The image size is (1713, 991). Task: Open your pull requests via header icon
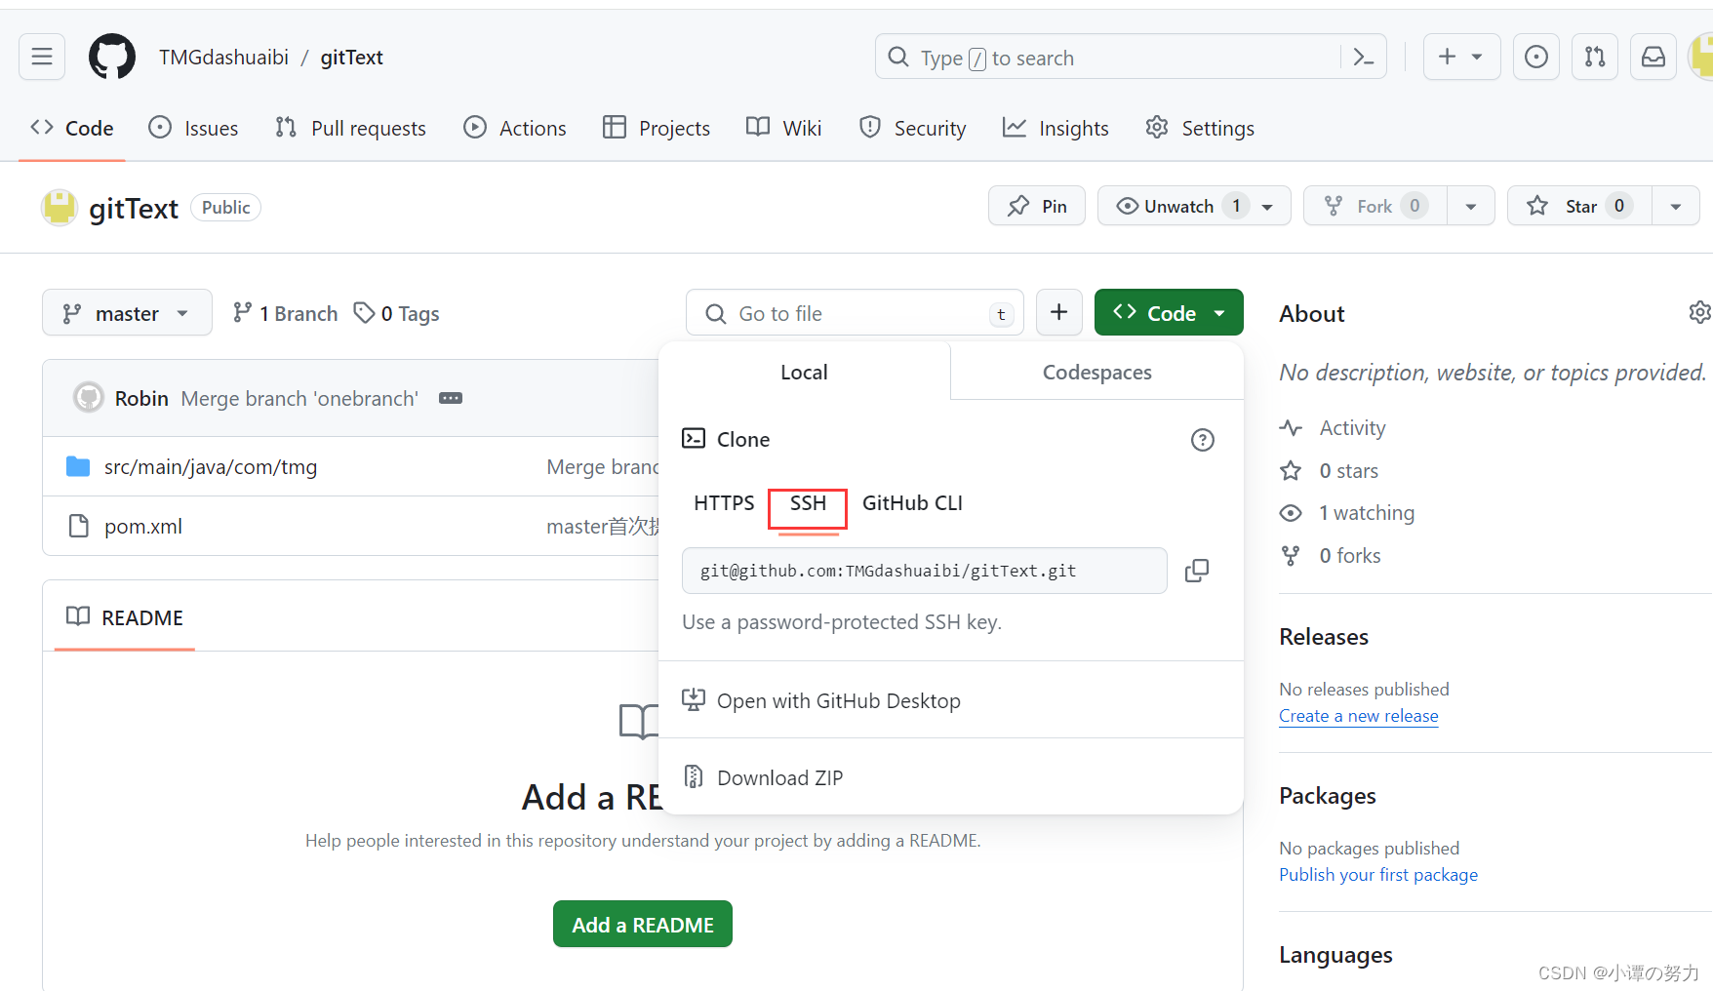[x=1595, y=57]
